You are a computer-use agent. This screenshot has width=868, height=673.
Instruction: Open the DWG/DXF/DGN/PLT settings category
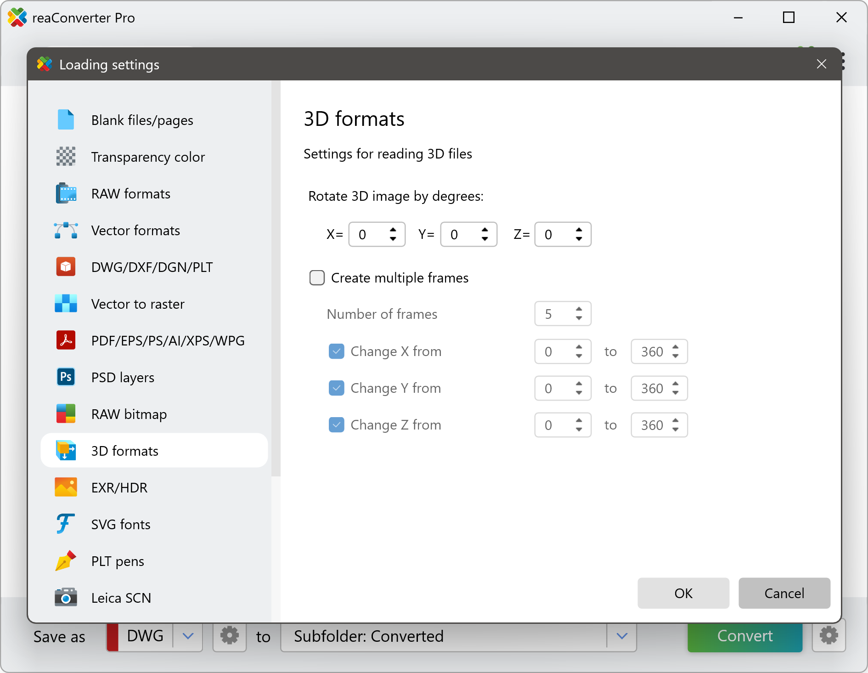[152, 267]
